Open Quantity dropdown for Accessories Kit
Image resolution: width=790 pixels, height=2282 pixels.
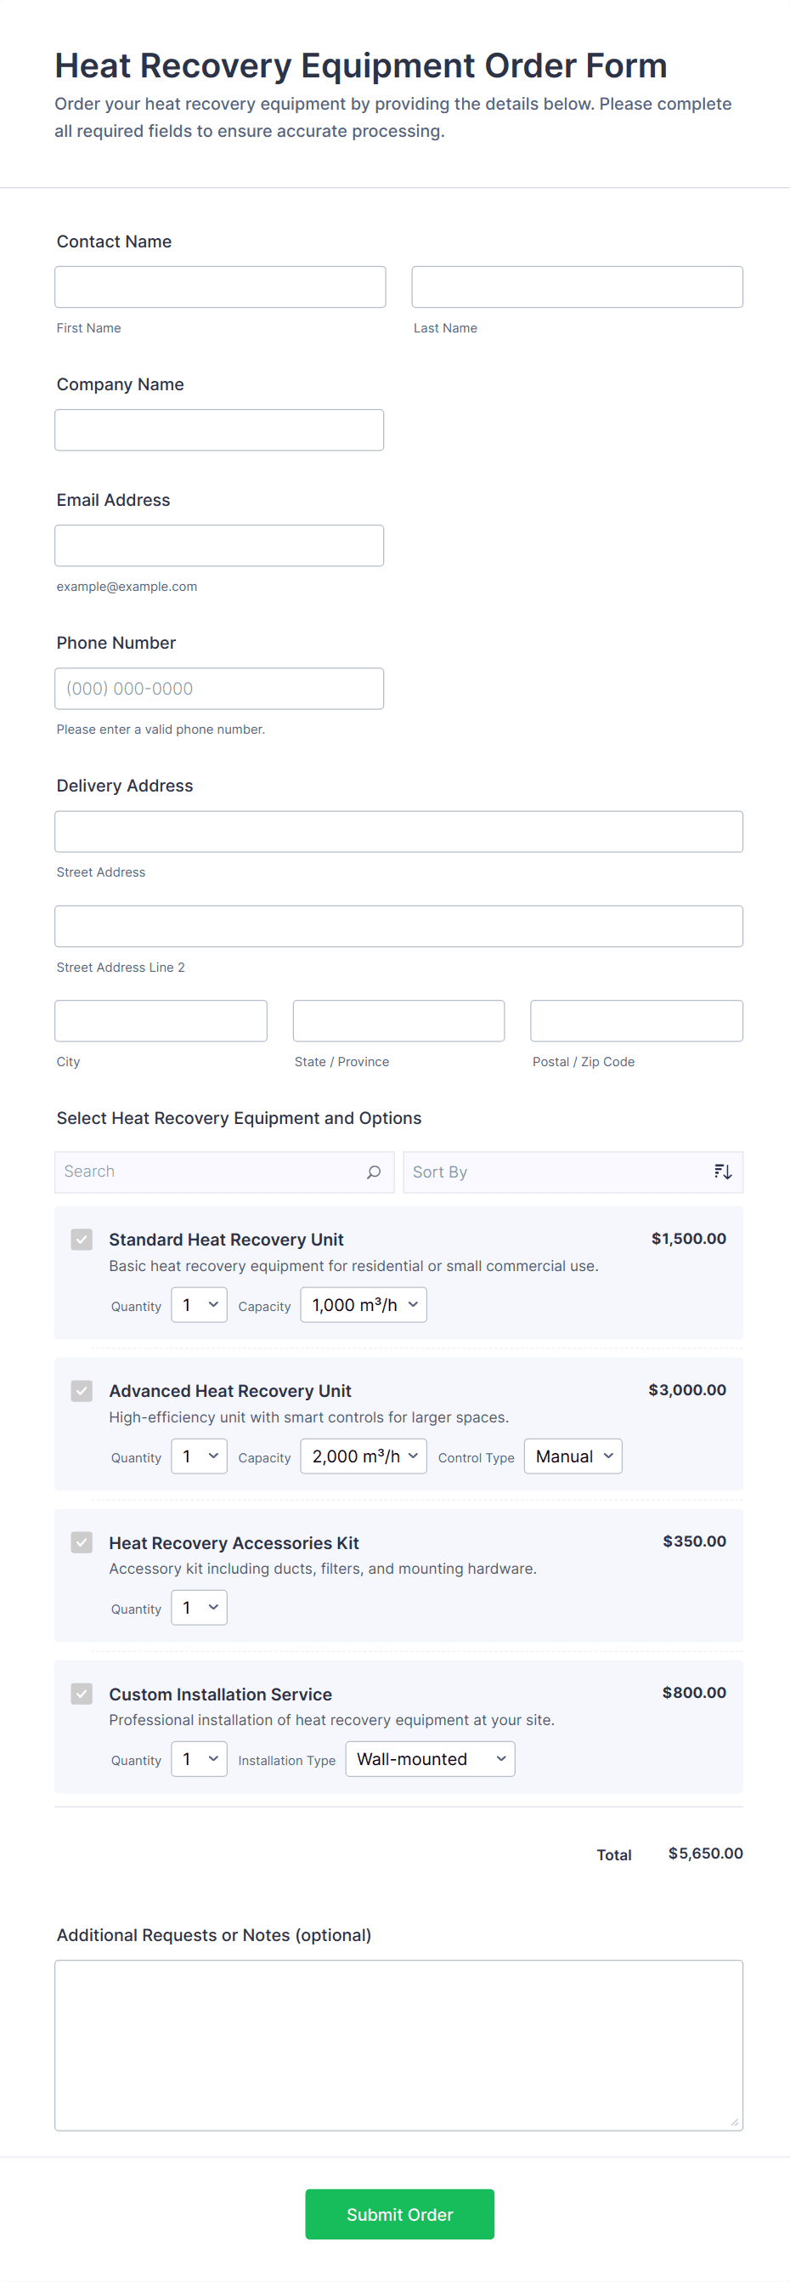pos(199,1608)
